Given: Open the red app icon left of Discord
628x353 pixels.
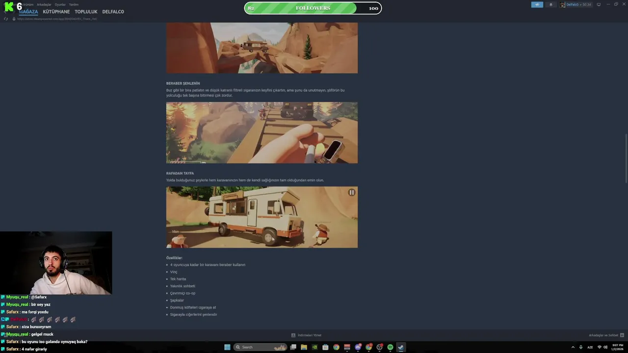Looking at the screenshot, I should point(347,347).
